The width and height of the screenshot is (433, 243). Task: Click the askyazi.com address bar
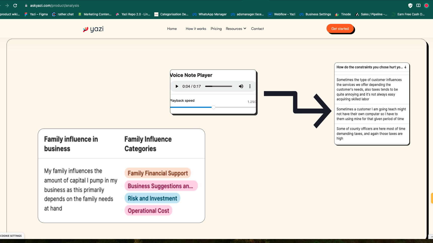[x=54, y=6]
